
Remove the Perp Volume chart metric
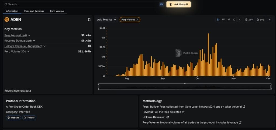pyautogui.click(x=137, y=20)
